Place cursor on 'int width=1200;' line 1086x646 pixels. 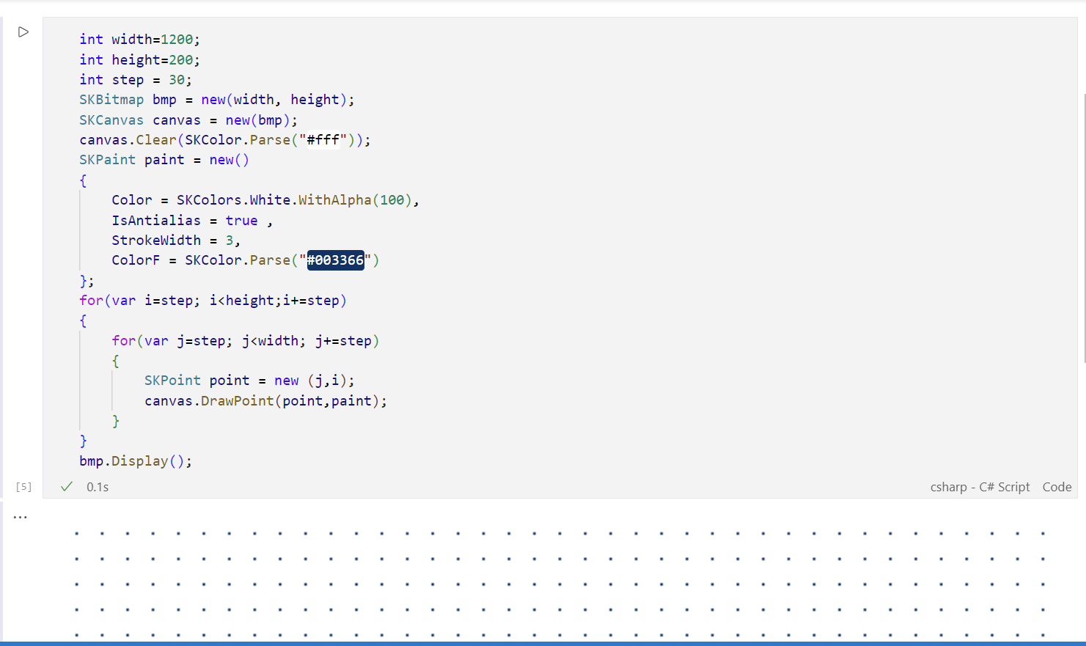tap(139, 40)
